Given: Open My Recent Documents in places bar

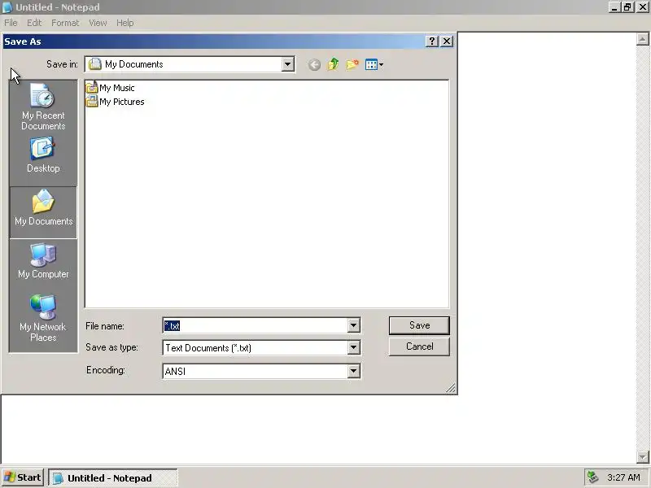Looking at the screenshot, I should [x=43, y=107].
